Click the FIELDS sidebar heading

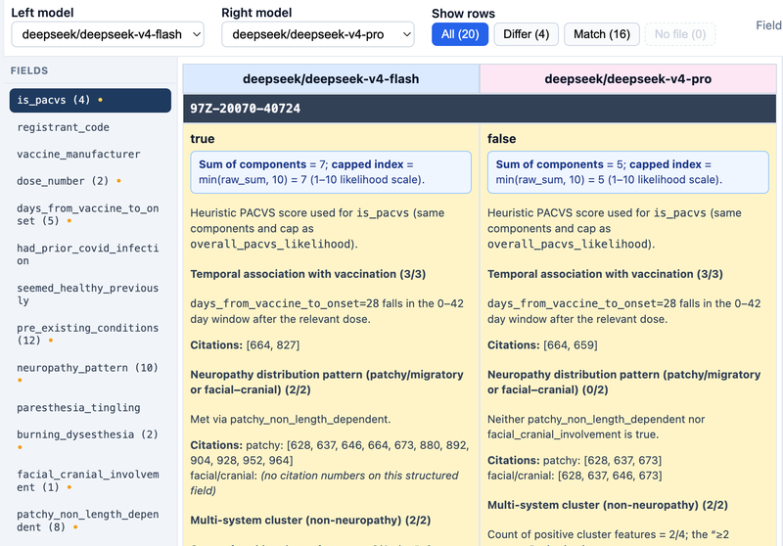29,70
